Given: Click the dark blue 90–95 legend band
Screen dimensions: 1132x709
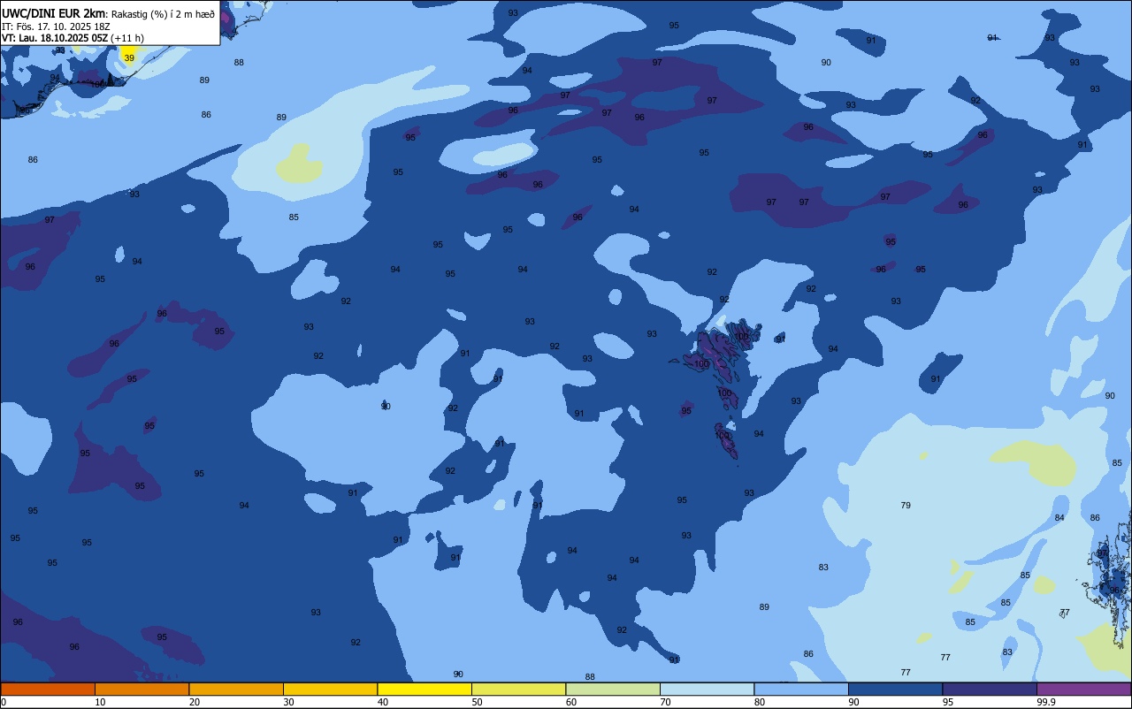Looking at the screenshot, I should (895, 689).
